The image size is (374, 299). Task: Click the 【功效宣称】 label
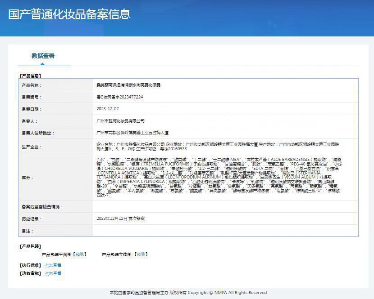click(x=30, y=273)
